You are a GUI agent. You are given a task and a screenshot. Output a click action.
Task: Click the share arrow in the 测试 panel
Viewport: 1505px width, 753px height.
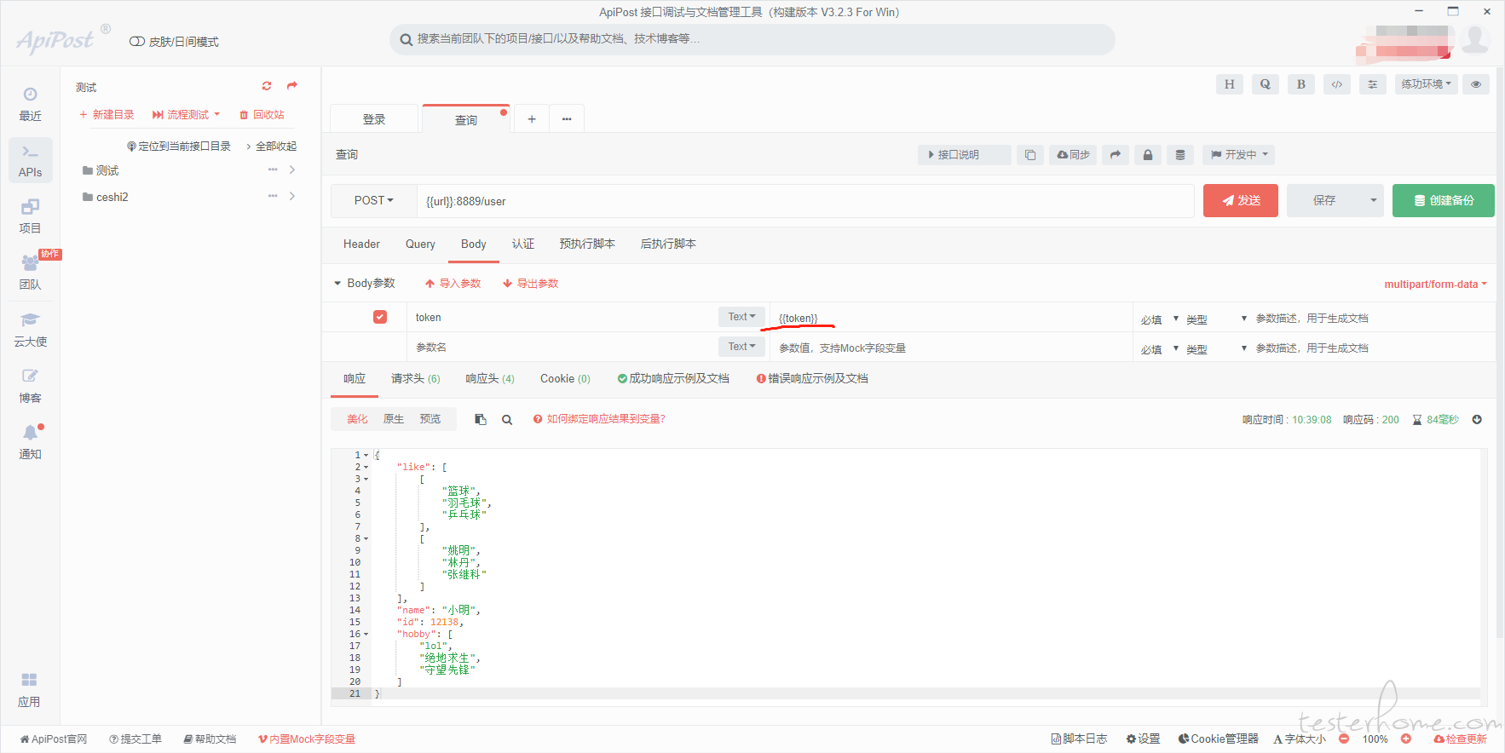pyautogui.click(x=292, y=86)
